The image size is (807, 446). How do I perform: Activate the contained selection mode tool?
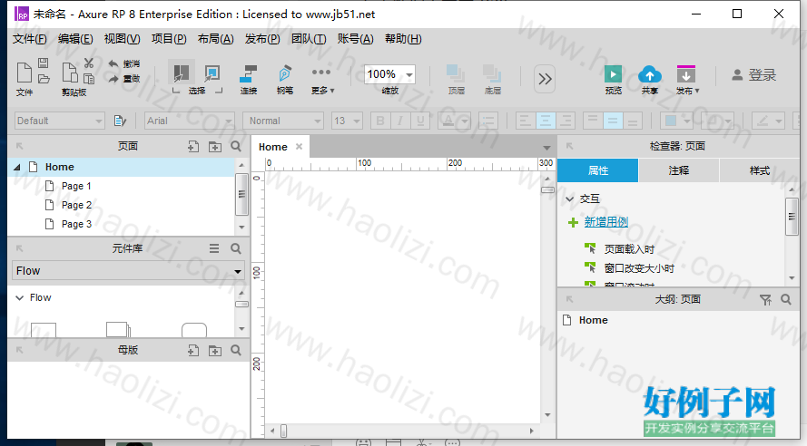pos(212,73)
